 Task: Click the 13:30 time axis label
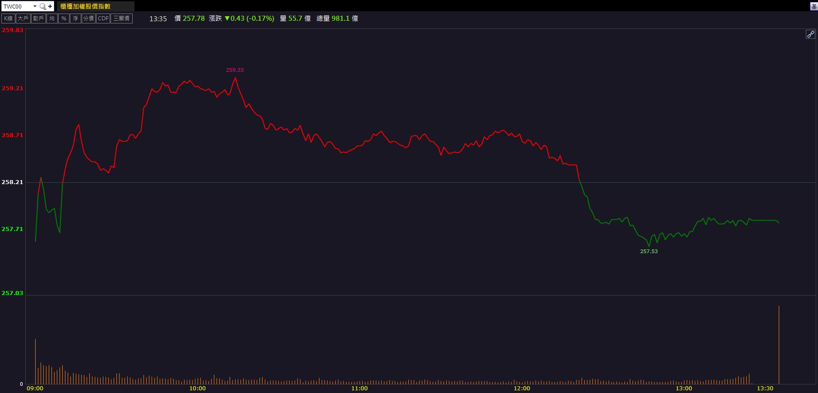point(765,388)
